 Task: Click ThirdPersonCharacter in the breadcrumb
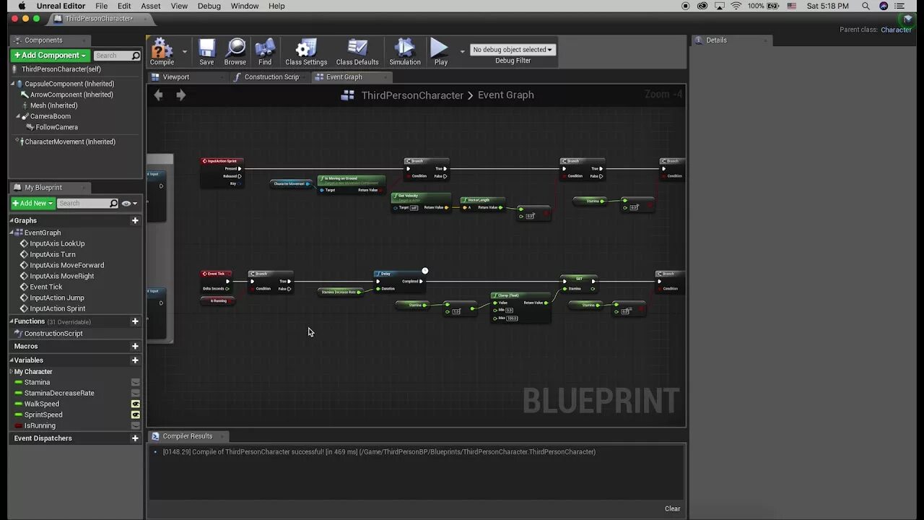click(x=412, y=95)
